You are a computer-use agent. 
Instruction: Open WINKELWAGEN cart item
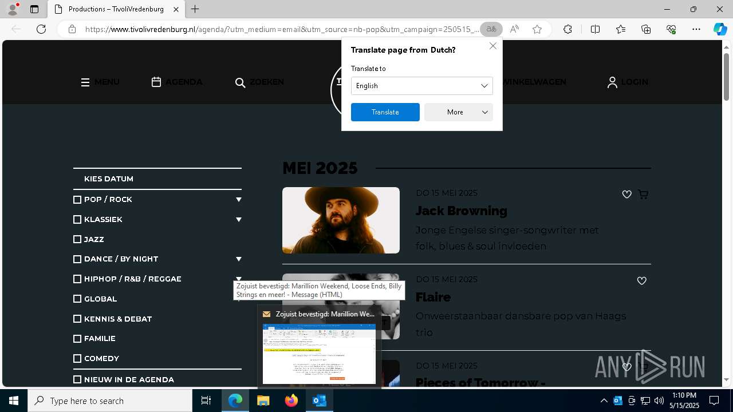click(534, 82)
